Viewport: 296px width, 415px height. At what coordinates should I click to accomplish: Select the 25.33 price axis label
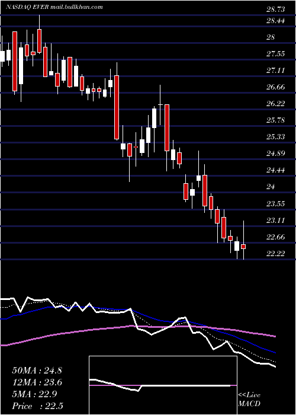tap(276, 137)
